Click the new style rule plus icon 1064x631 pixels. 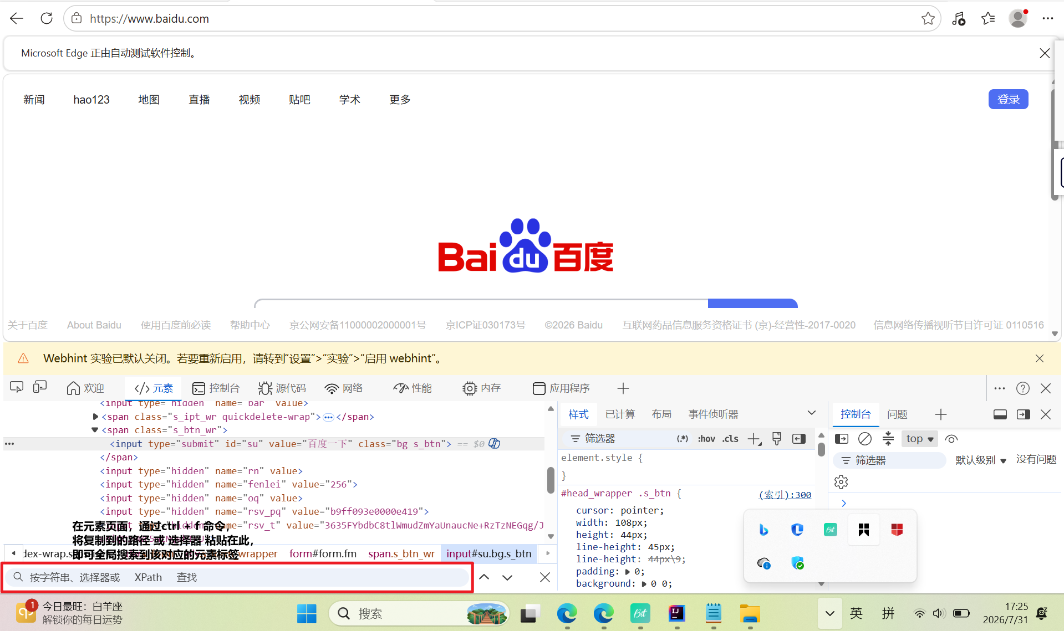coord(754,439)
